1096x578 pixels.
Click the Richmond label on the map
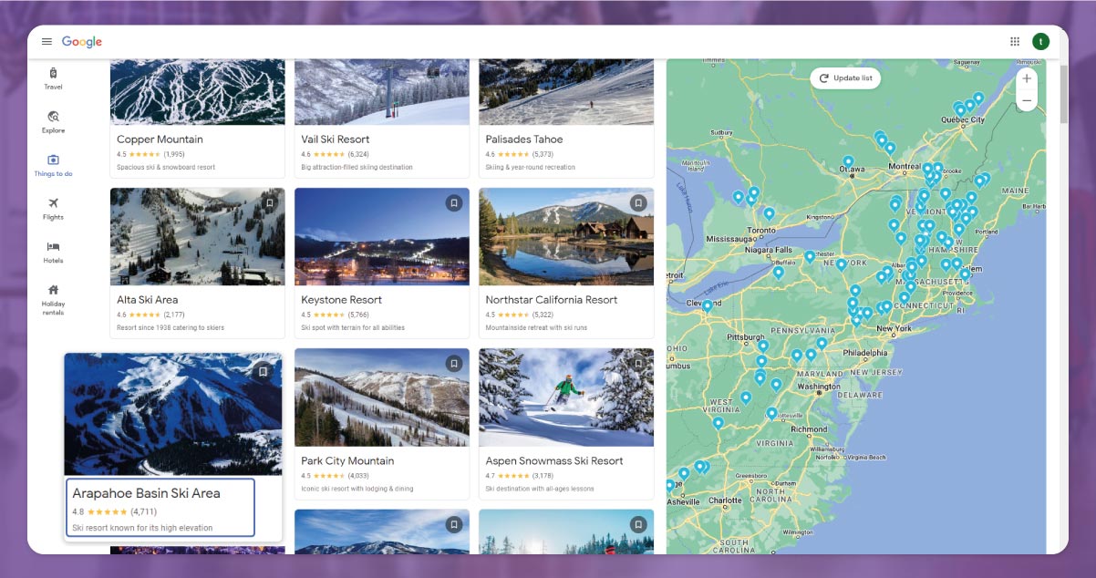(810, 429)
